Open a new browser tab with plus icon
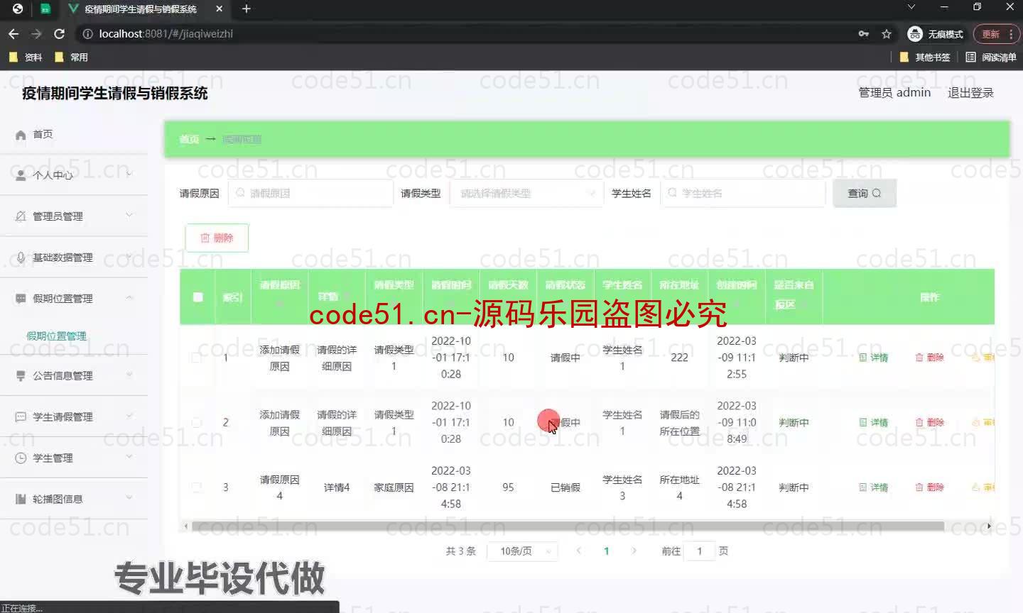Image resolution: width=1023 pixels, height=613 pixels. click(247, 9)
